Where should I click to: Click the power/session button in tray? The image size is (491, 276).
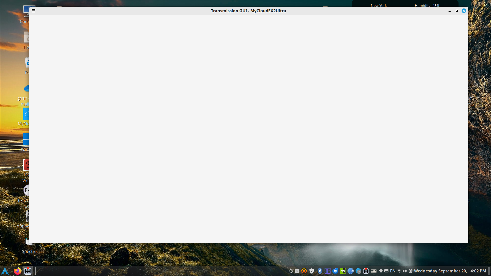click(x=291, y=271)
